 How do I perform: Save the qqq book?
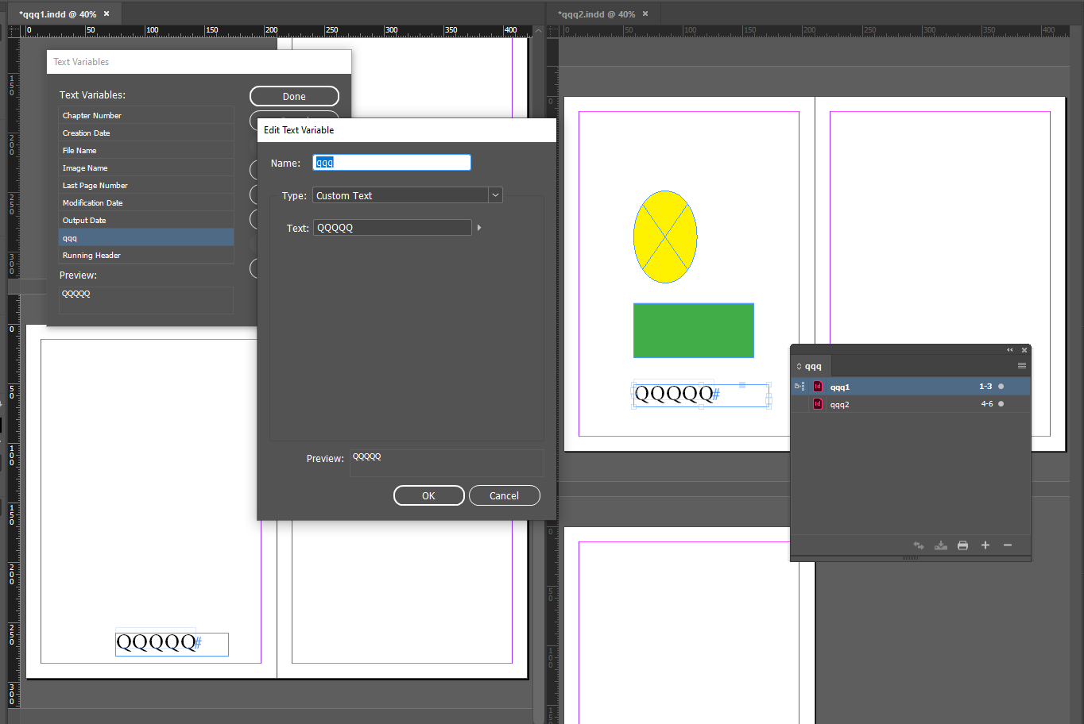(x=941, y=545)
